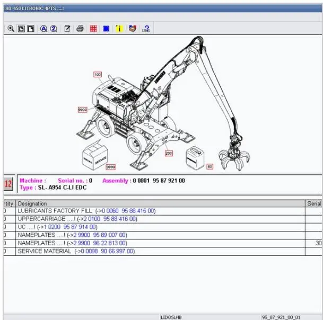Open the LIDOS help question-mark icon

point(146,29)
